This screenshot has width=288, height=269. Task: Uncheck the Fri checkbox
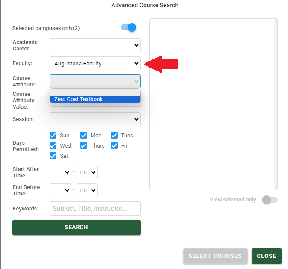pyautogui.click(x=114, y=145)
